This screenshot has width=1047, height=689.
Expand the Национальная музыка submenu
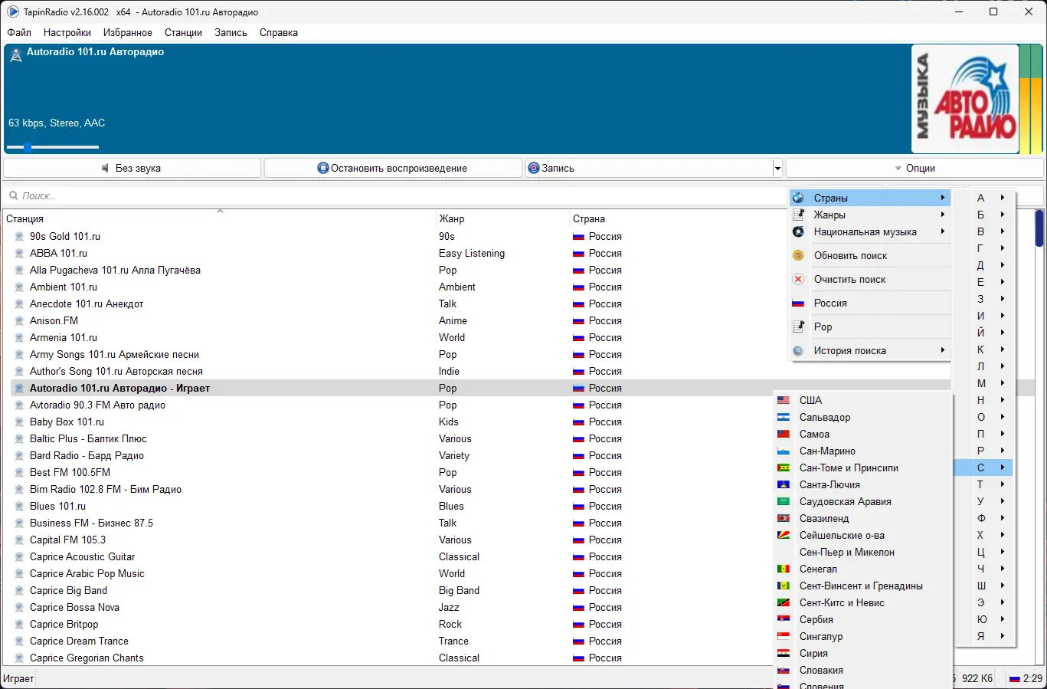point(871,231)
